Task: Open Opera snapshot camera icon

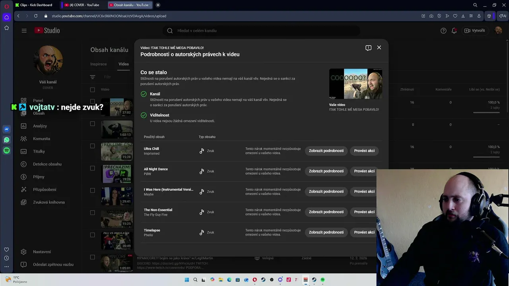Action: click(x=431, y=16)
